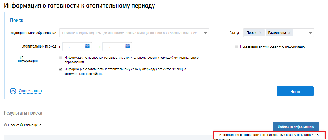The height and width of the screenshot is (140, 328).
Task: Click the circular collapse search arrow icon
Action: [13, 91]
